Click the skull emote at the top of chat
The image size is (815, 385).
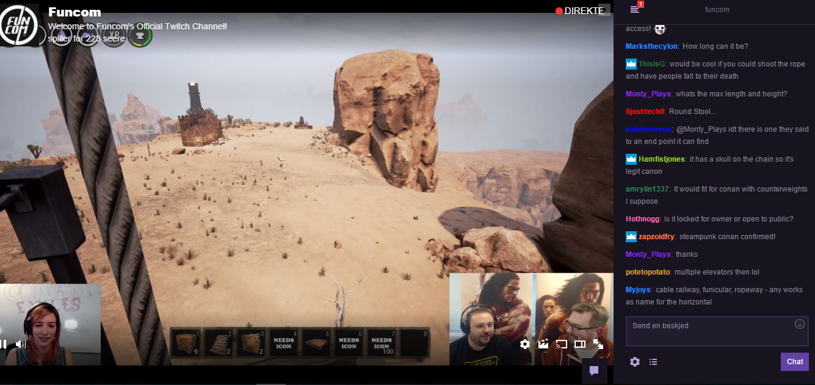click(x=659, y=29)
